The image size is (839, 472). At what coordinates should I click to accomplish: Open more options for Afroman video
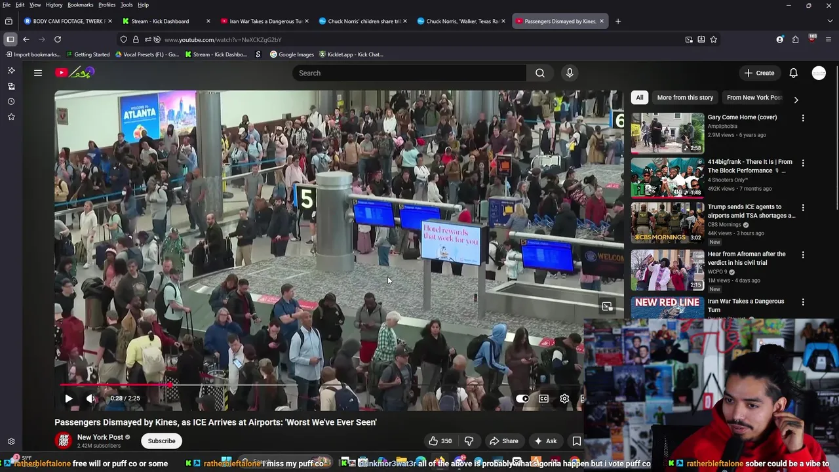click(x=803, y=255)
